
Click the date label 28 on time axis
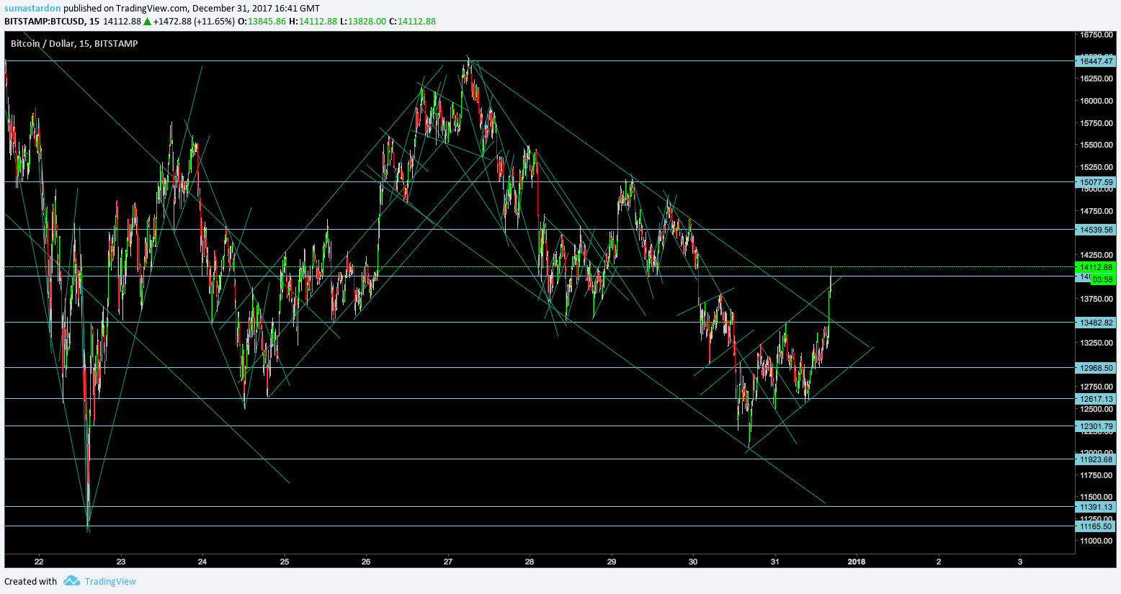tap(530, 562)
